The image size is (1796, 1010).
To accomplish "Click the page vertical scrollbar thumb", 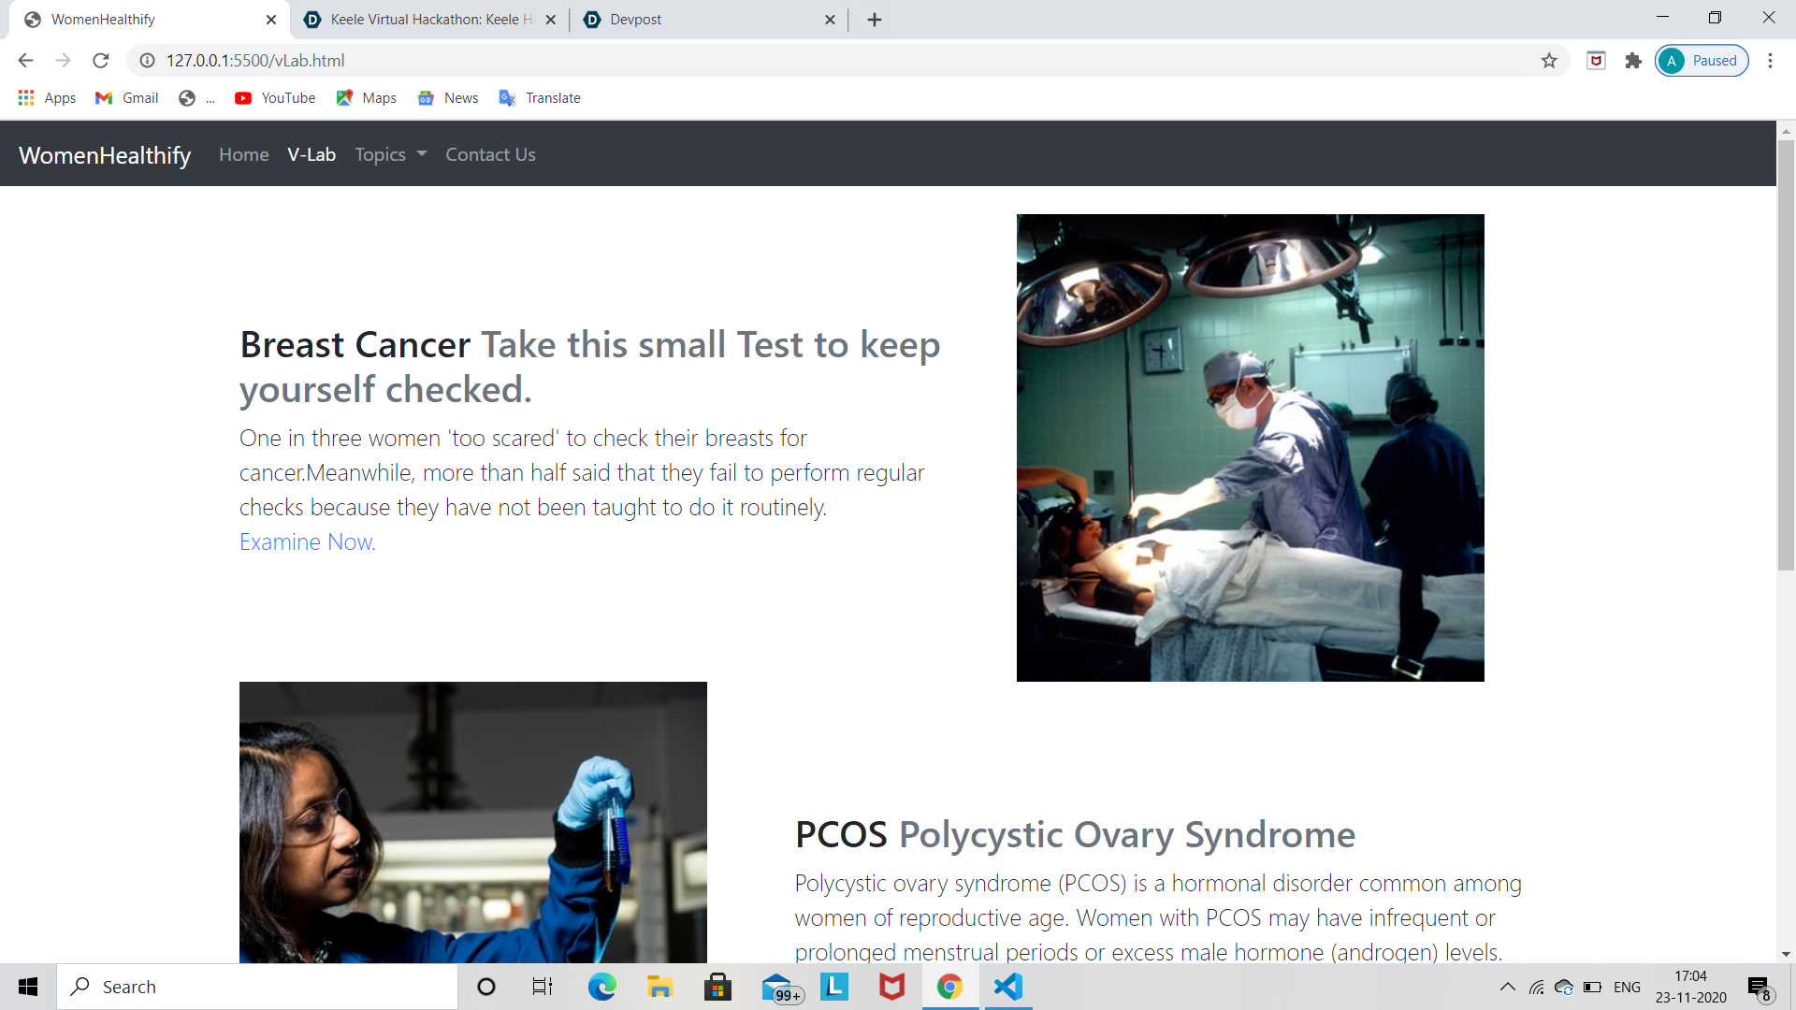I will (x=1785, y=355).
